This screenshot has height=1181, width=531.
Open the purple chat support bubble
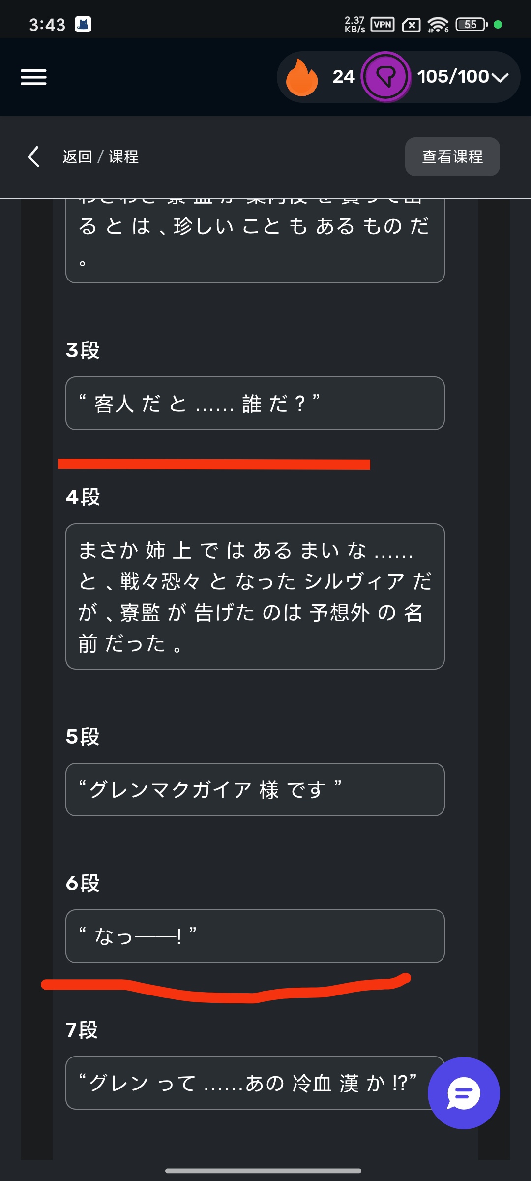(463, 1093)
